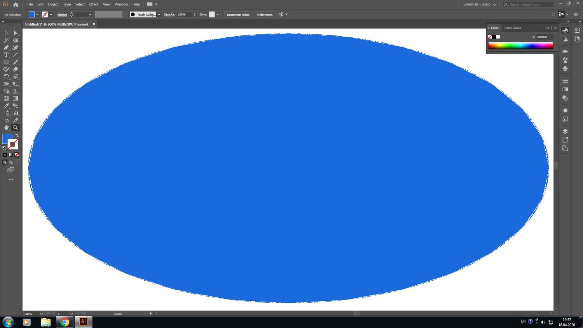The height and width of the screenshot is (328, 583).
Task: Switch to the Color Guide tab
Action: tap(513, 28)
